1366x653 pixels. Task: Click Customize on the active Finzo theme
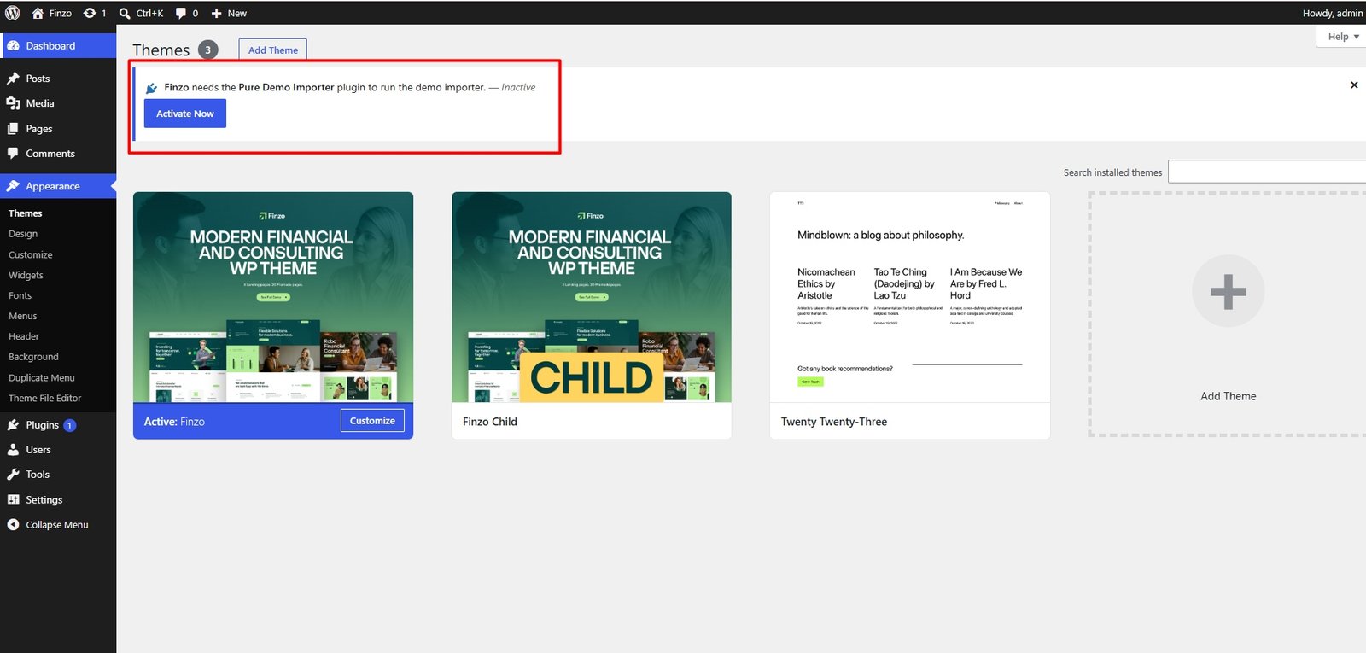[372, 421]
